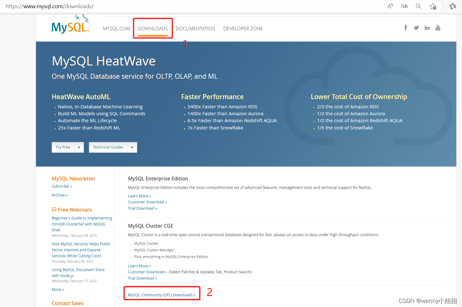Open the InnoDB ClusterSet webinar link

coord(82,224)
